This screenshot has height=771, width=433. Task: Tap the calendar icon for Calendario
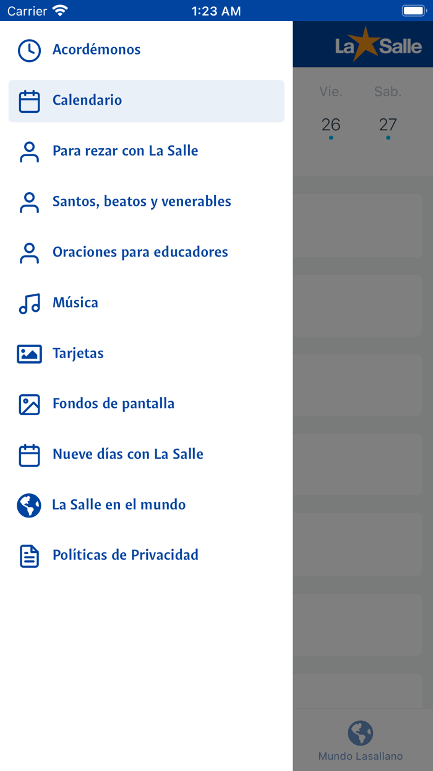click(28, 101)
